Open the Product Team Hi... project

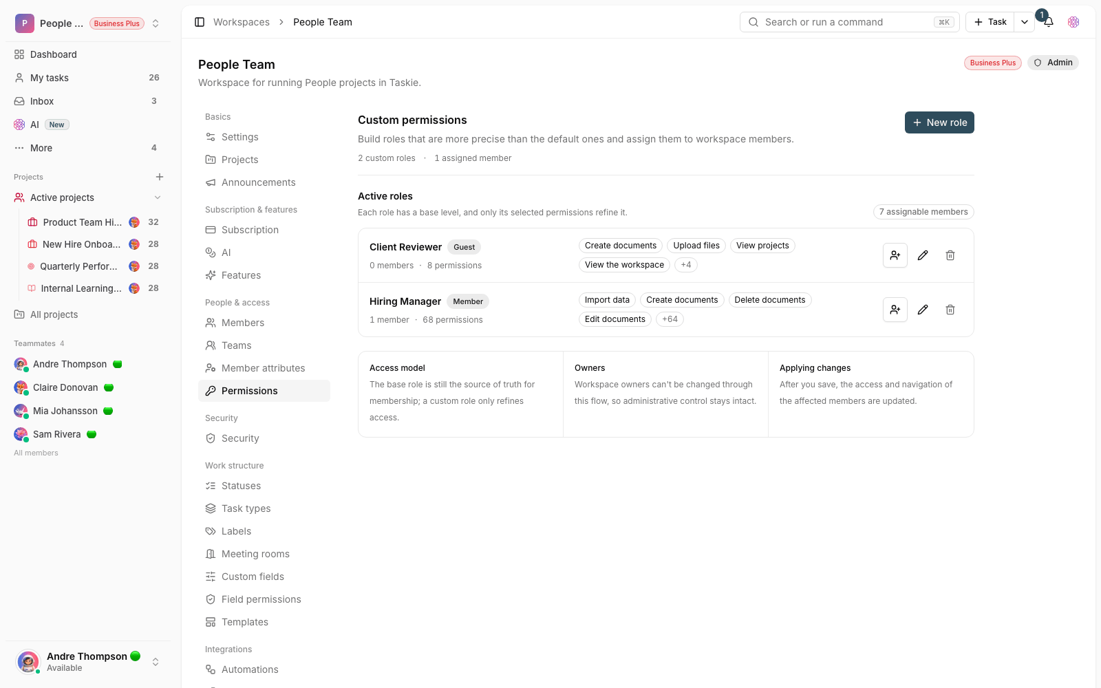pos(93,222)
